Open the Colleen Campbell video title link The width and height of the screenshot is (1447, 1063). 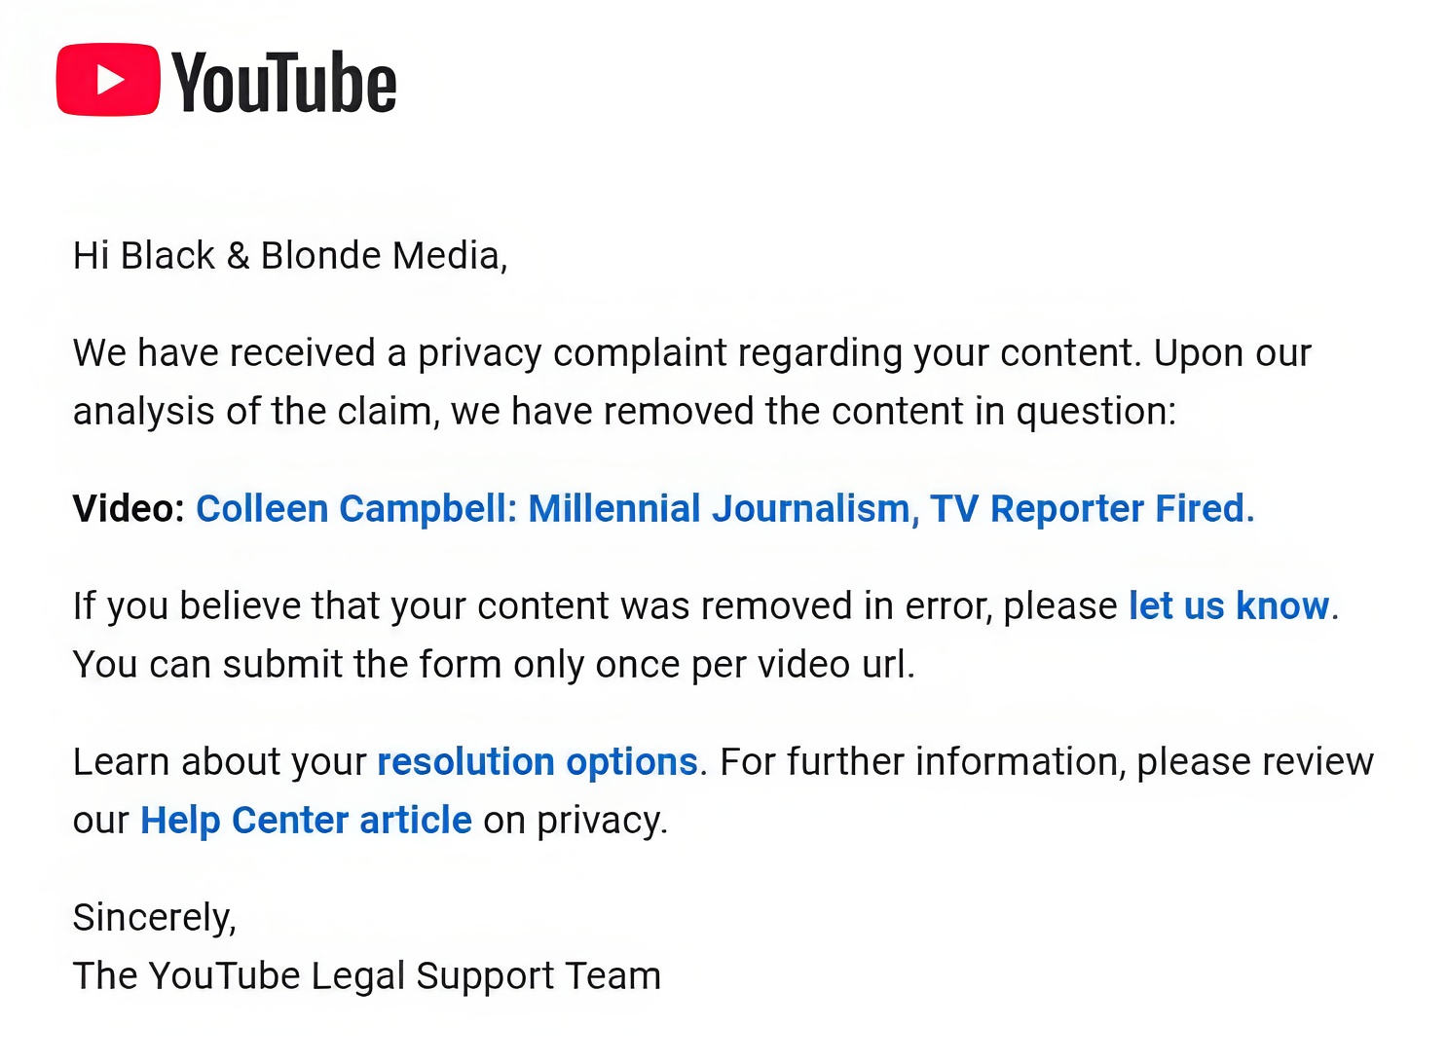pyautogui.click(x=725, y=509)
